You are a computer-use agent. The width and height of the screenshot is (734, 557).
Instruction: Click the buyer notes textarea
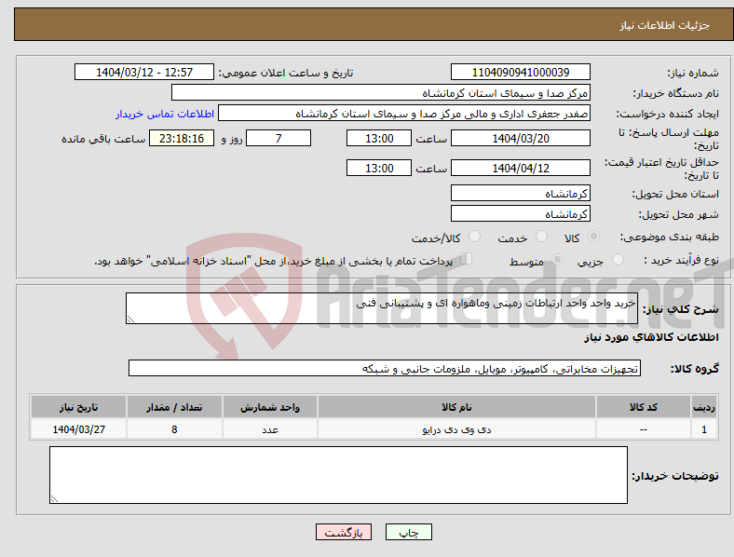coord(338,475)
